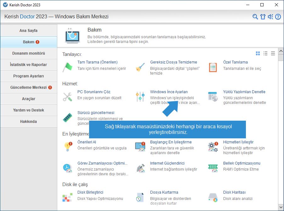The height and width of the screenshot is (211, 284).
Task: Open Program Ayarları in the sidebar
Action: pyautogui.click(x=29, y=76)
